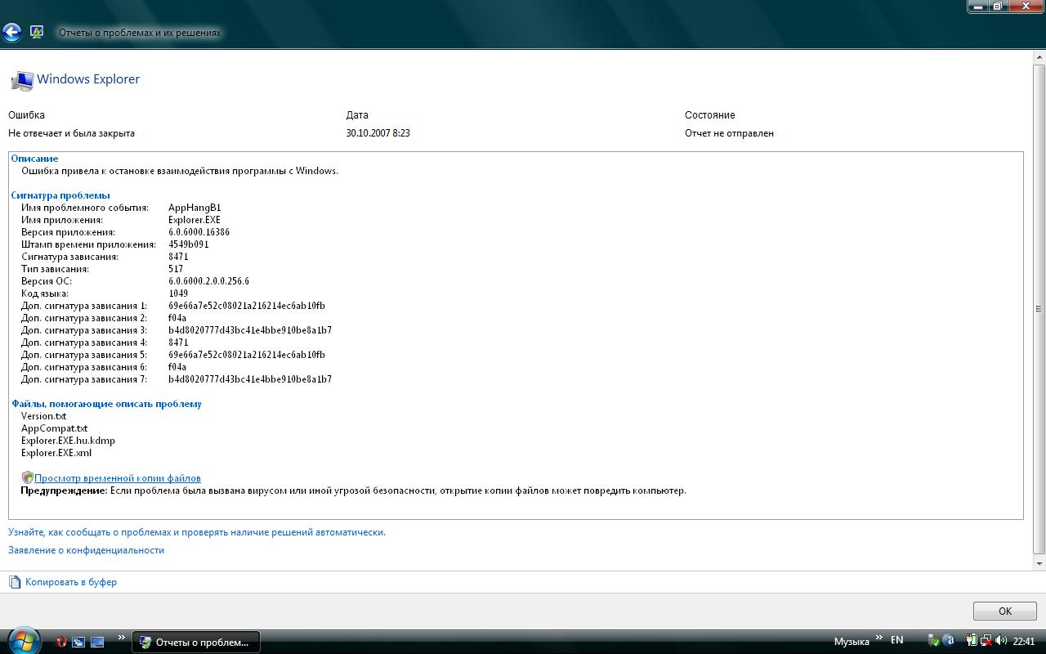Click the Состояние column header
Image resolution: width=1046 pixels, height=654 pixels.
click(710, 115)
